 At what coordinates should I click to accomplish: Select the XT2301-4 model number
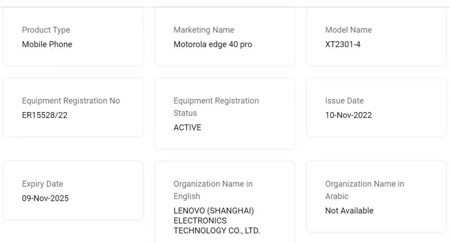(x=343, y=44)
